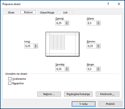Click the Natisni button
125x109 pixels.
coord(49,94)
